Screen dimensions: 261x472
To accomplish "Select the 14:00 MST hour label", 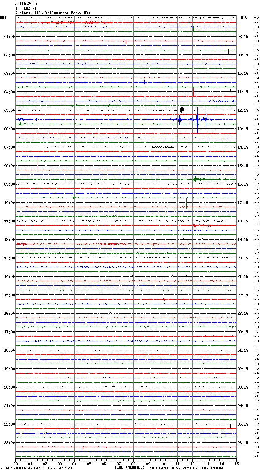I will click(10, 277).
